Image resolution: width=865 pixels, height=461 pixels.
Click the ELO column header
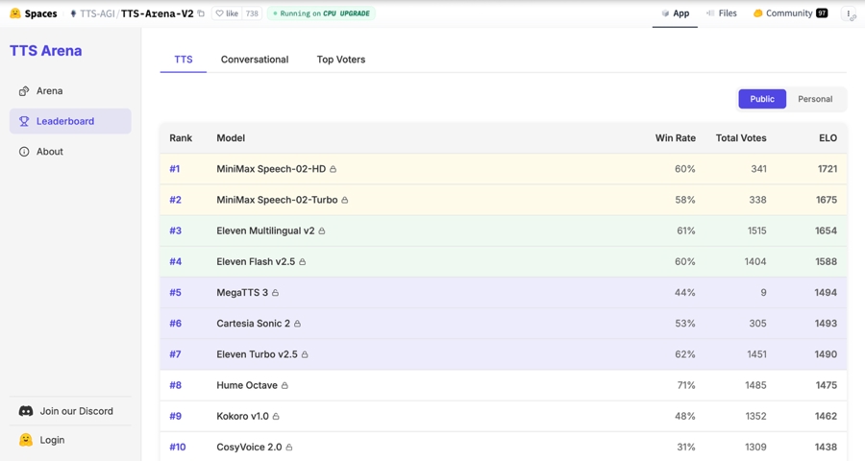828,138
